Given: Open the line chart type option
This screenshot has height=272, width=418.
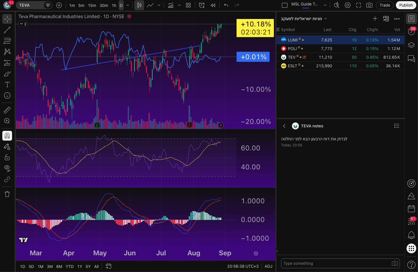Looking at the screenshot, I should click(150, 5).
